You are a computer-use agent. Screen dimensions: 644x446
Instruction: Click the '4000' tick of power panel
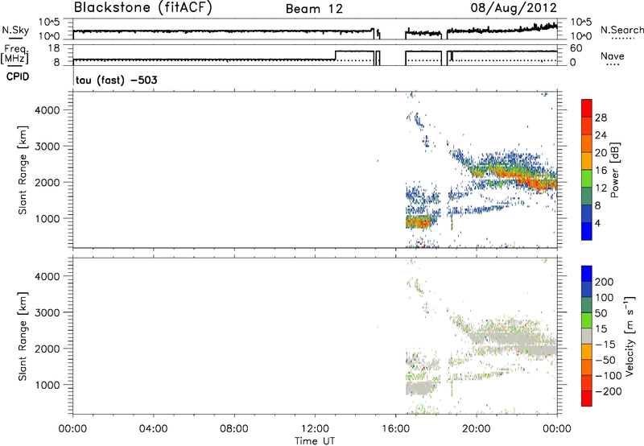(47, 110)
